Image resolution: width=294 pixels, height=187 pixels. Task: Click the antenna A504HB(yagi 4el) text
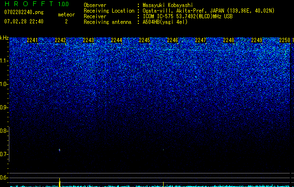pos(165,22)
